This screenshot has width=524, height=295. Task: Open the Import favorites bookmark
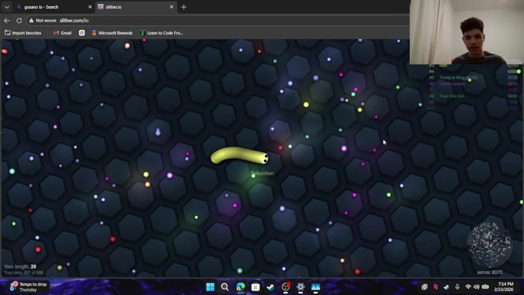pyautogui.click(x=23, y=33)
